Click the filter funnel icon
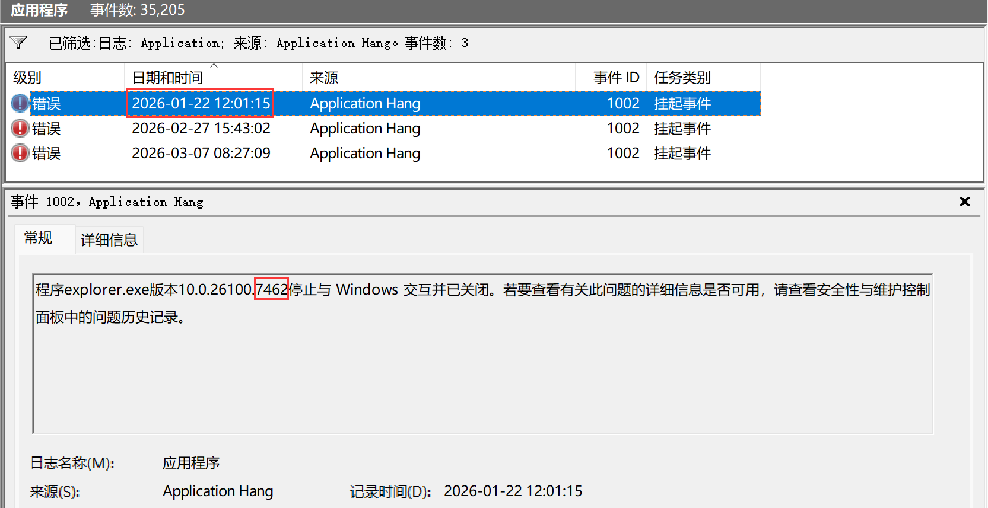The width and height of the screenshot is (988, 508). click(x=19, y=43)
